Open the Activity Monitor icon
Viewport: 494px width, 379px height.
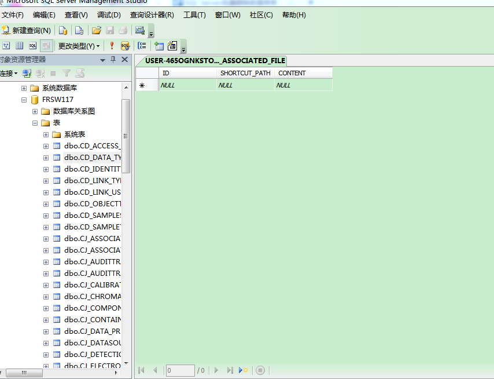[140, 30]
